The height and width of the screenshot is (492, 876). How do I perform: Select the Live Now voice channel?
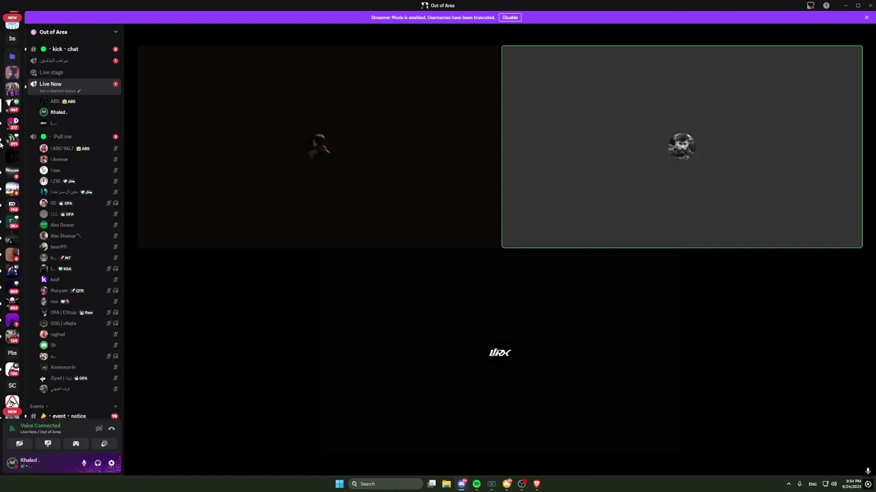74,86
